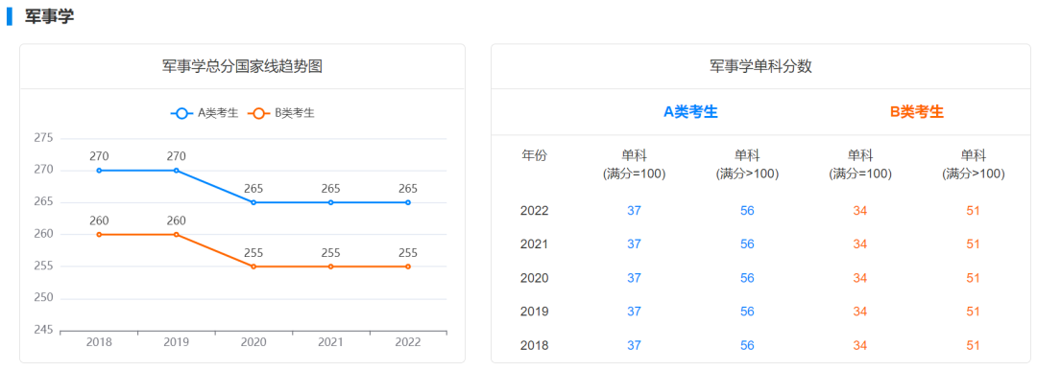Click the 2021 orange data point marked 255
This screenshot has height=371, width=1037.
(x=330, y=267)
